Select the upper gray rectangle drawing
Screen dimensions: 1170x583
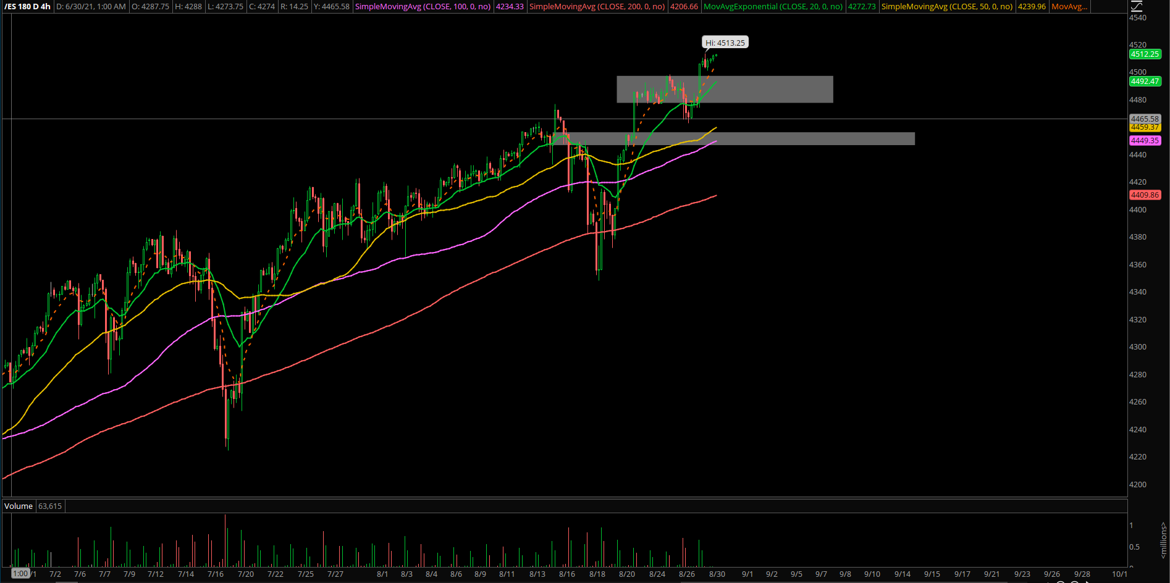point(725,89)
